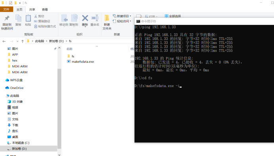Screen dimensions: 274x156
Task: Switch to the Home tab
Action: coord(19,10)
